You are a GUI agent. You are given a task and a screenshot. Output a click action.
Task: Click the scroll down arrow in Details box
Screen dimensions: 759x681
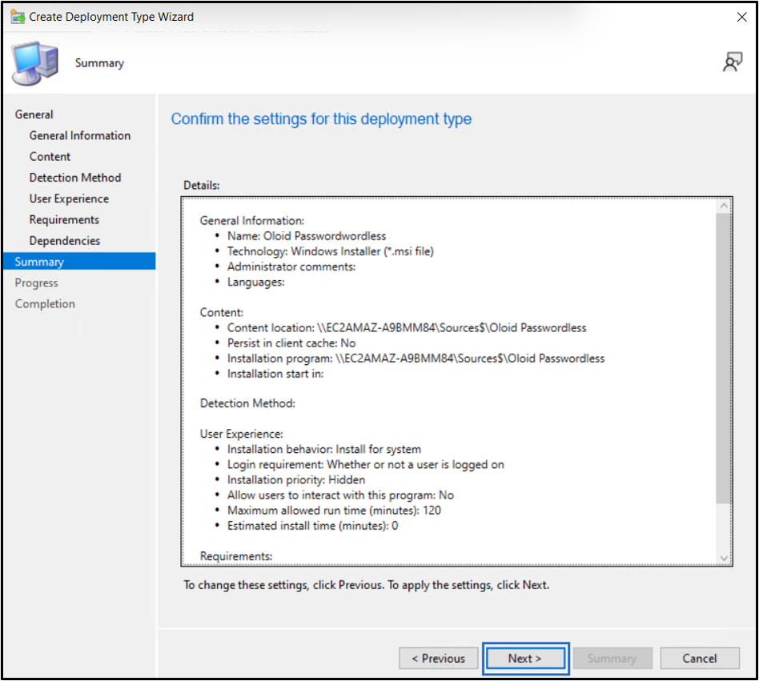point(724,558)
